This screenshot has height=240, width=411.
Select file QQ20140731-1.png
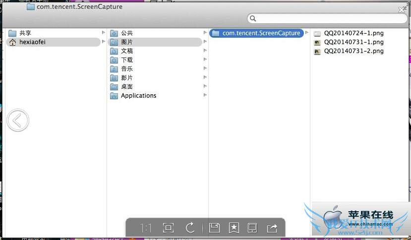point(353,42)
